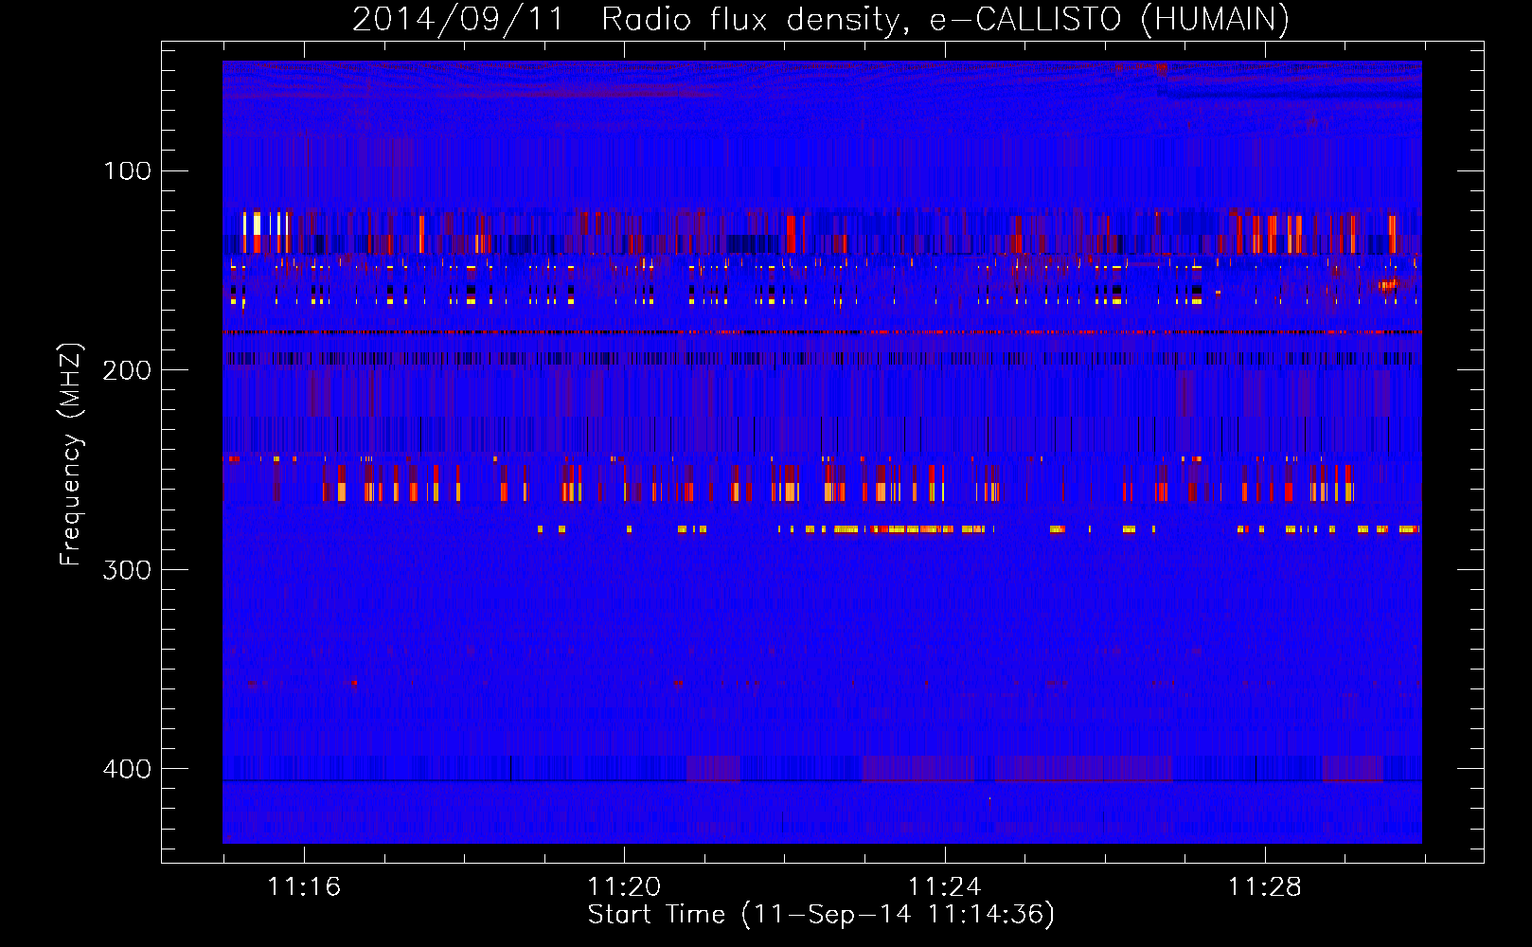Click the 200 frequency tick label
The image size is (1532, 947).
128,369
